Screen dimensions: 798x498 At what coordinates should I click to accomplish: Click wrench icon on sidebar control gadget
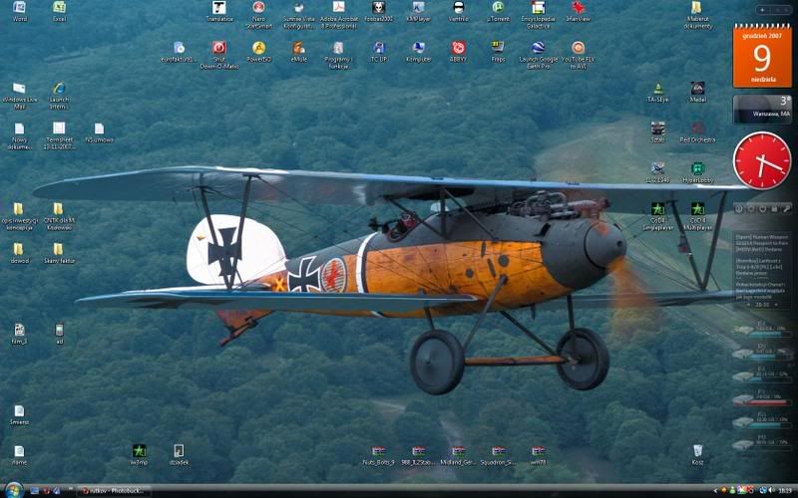coord(786,209)
